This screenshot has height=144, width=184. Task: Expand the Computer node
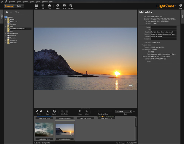pos(5,24)
